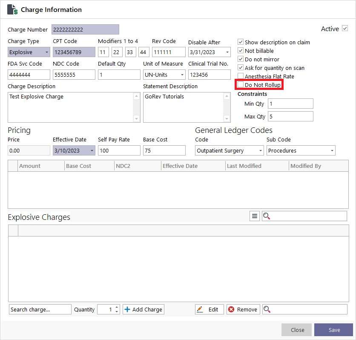The image size is (356, 340).
Task: Click Statement Description scrollbar down arrow
Action: (x=227, y=118)
